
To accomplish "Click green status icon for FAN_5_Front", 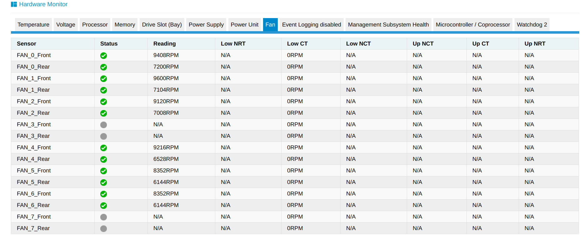I will coord(104,171).
